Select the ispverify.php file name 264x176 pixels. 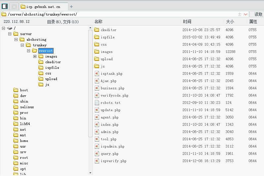[113, 161]
